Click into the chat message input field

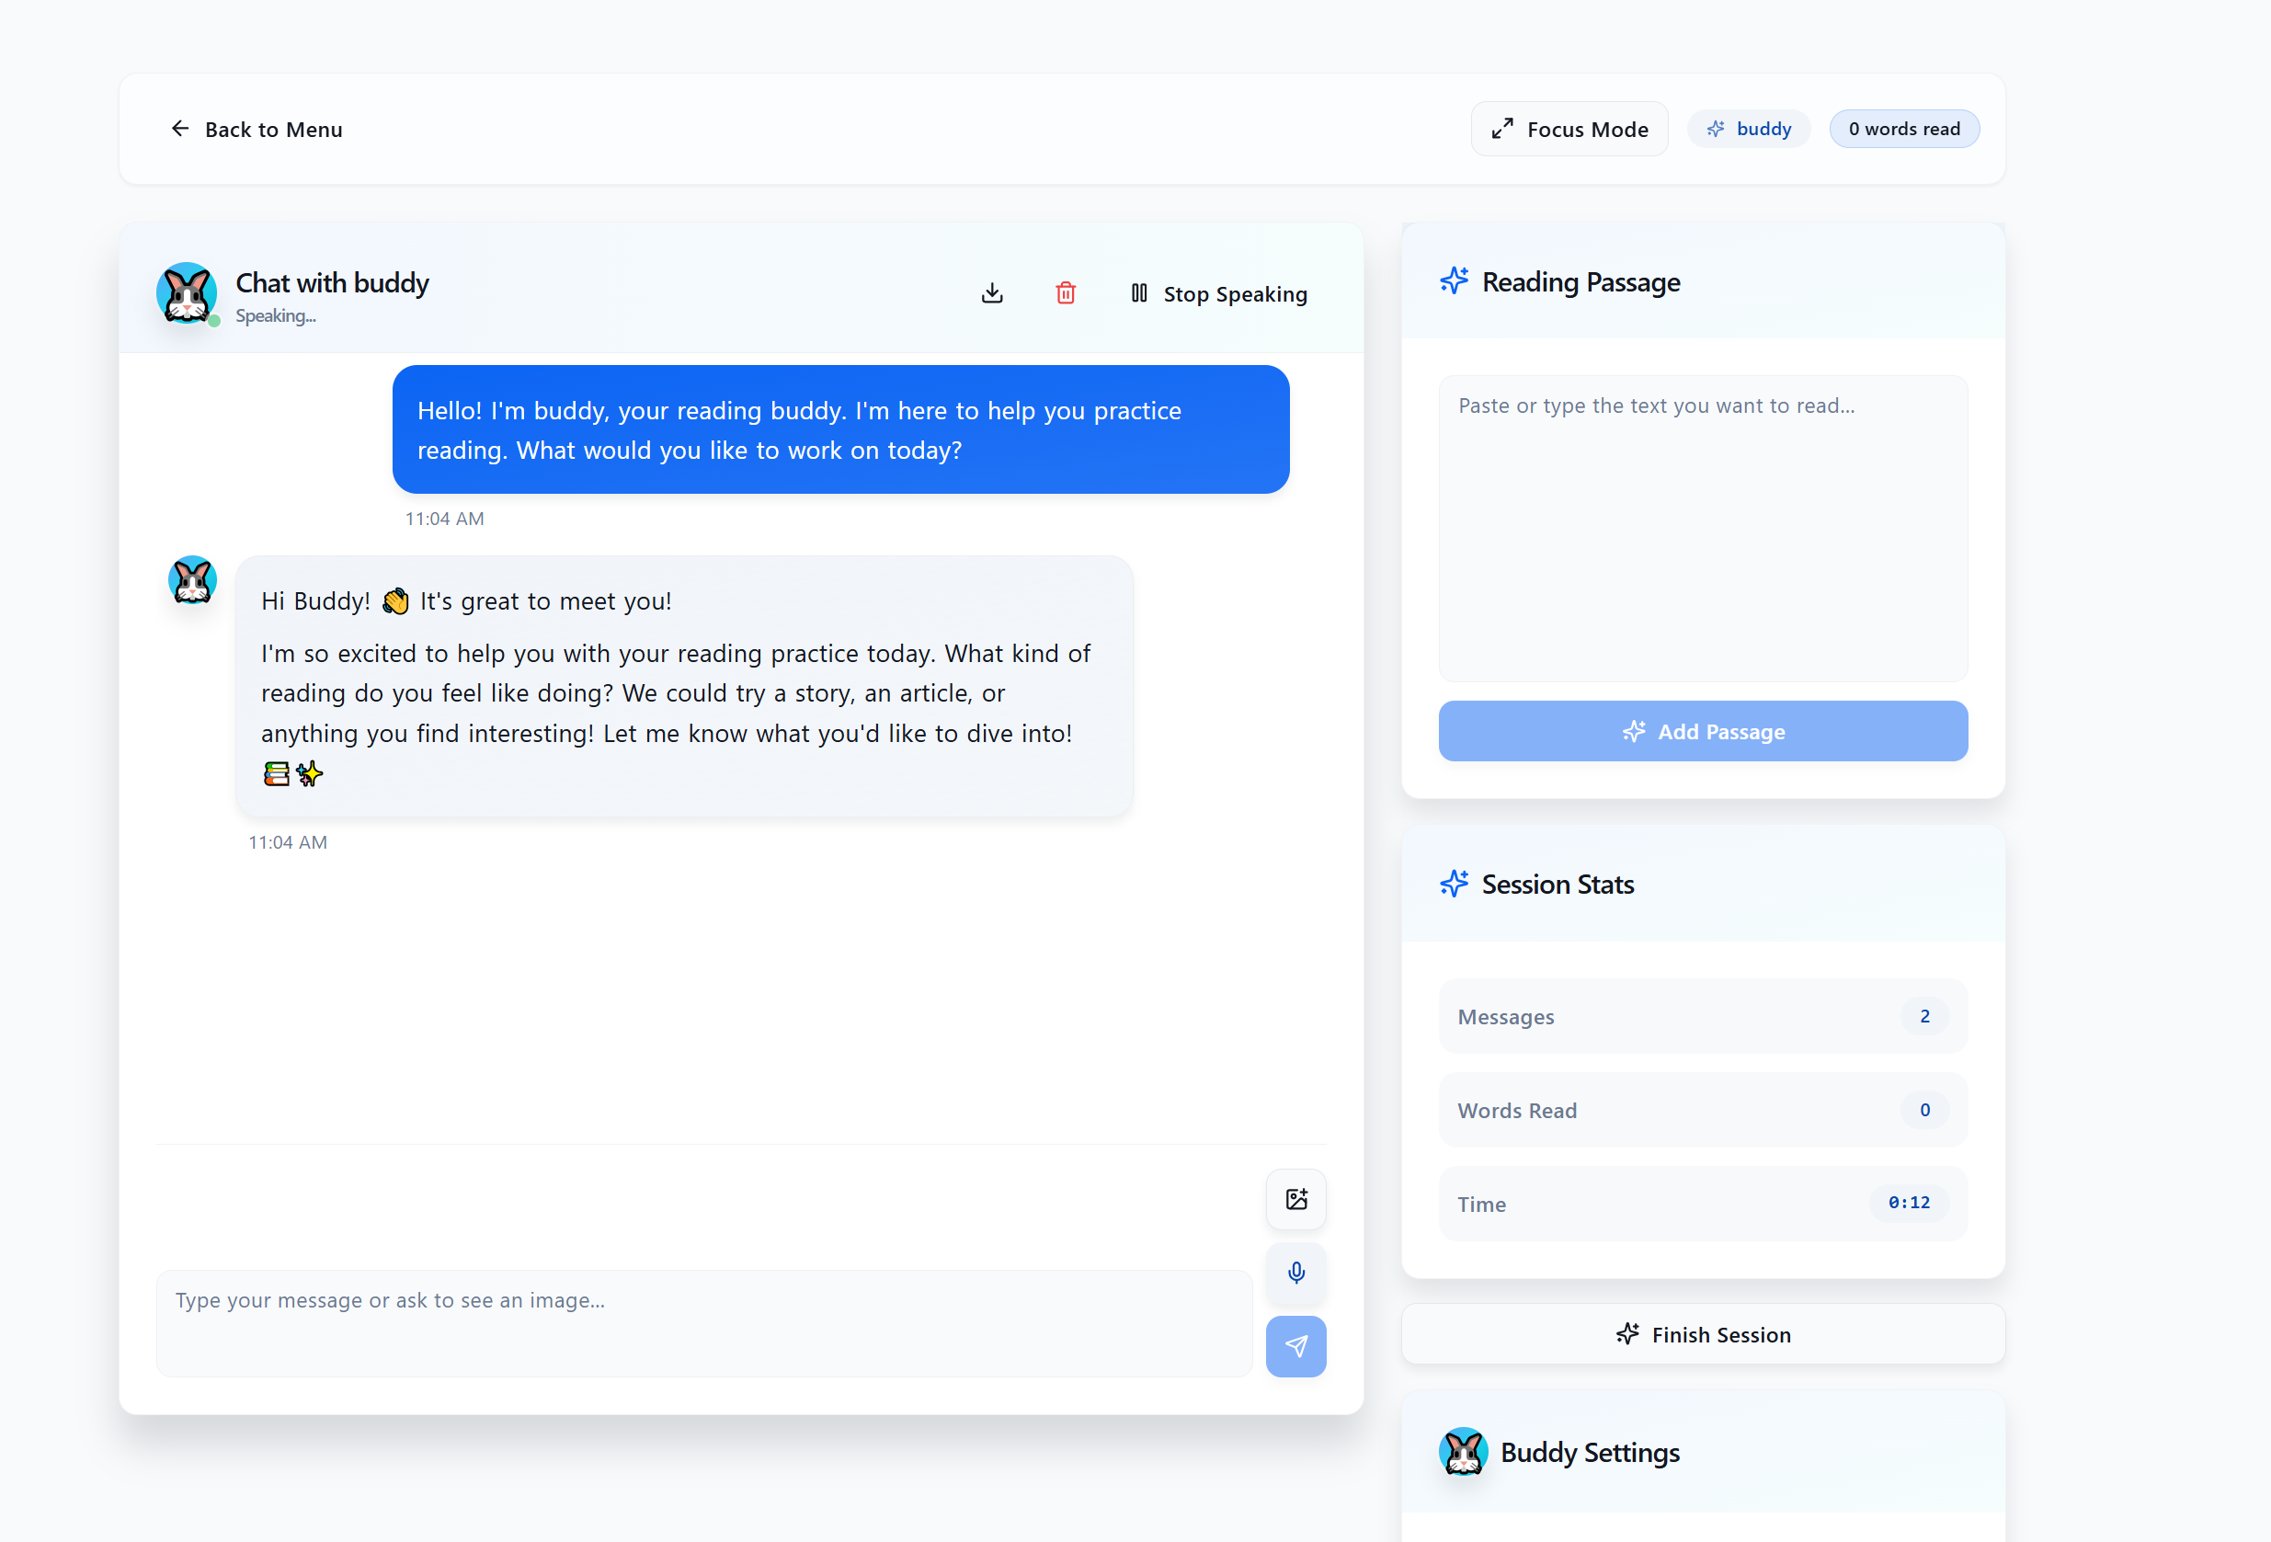tap(703, 1322)
